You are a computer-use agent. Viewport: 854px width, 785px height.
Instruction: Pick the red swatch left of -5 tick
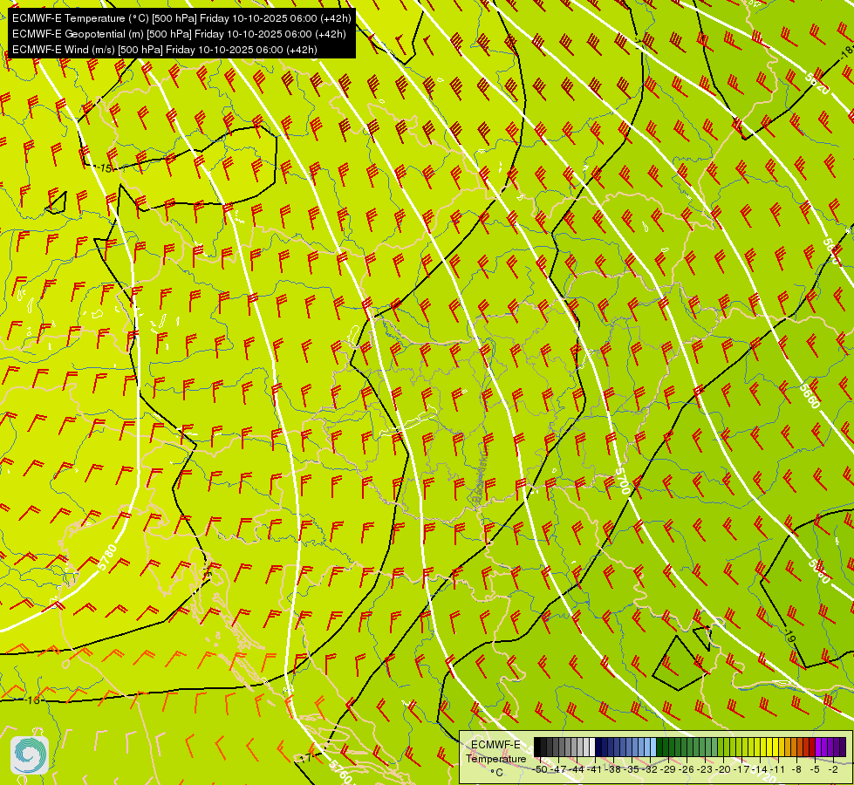pos(812,747)
